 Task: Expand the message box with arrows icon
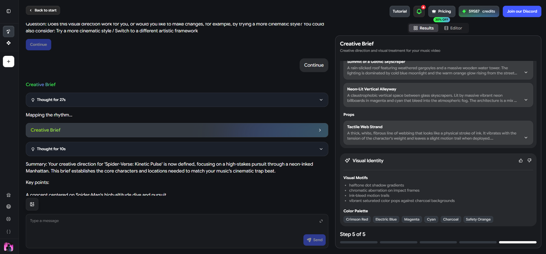pos(321,221)
